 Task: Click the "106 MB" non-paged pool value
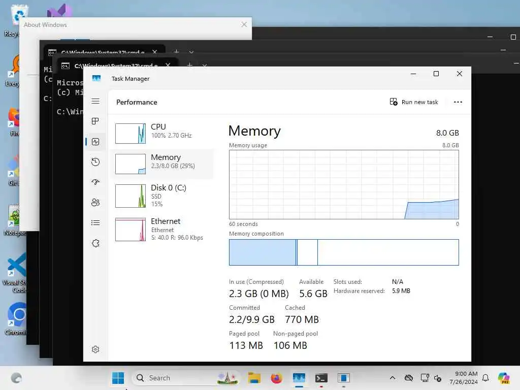290,345
